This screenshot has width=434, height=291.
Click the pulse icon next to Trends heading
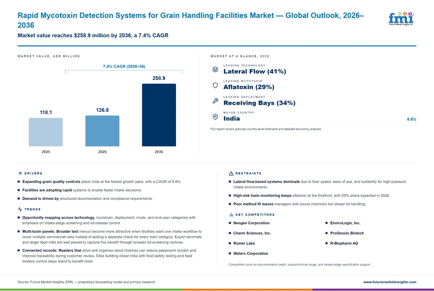coord(20,210)
